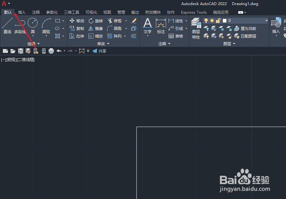Click the Undo arrow
This screenshot has height=199, width=286.
(x=59, y=51)
